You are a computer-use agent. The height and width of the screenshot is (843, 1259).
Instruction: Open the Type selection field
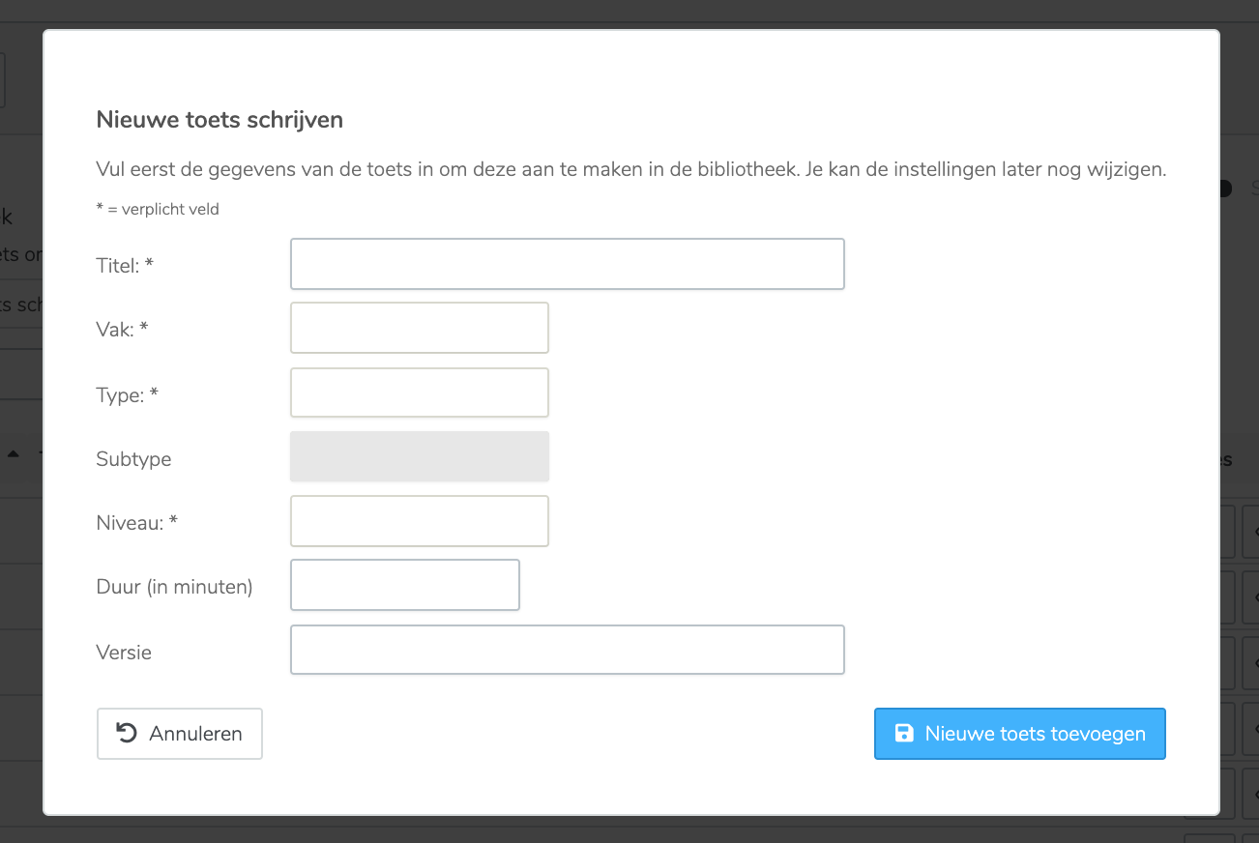click(420, 392)
